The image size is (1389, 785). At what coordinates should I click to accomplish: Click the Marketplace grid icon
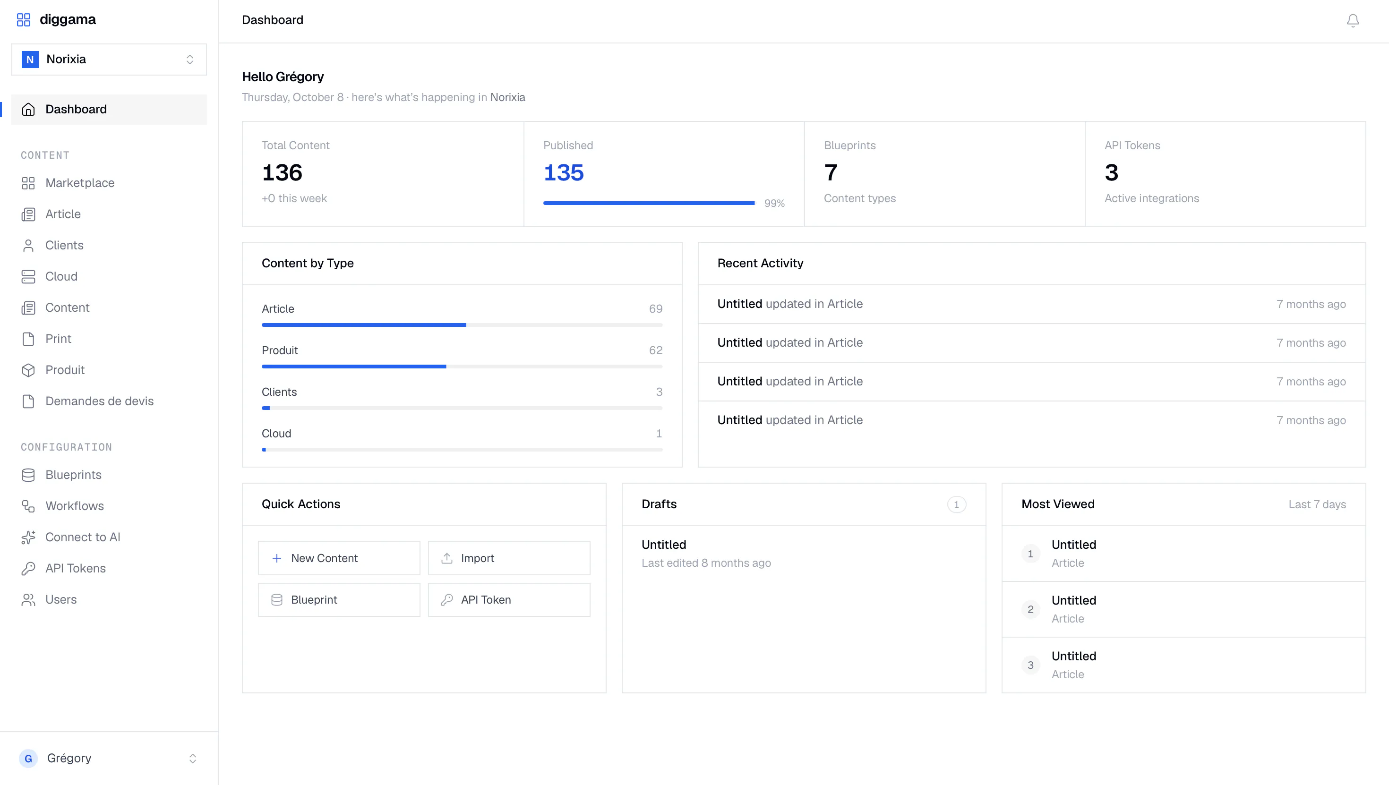click(28, 183)
